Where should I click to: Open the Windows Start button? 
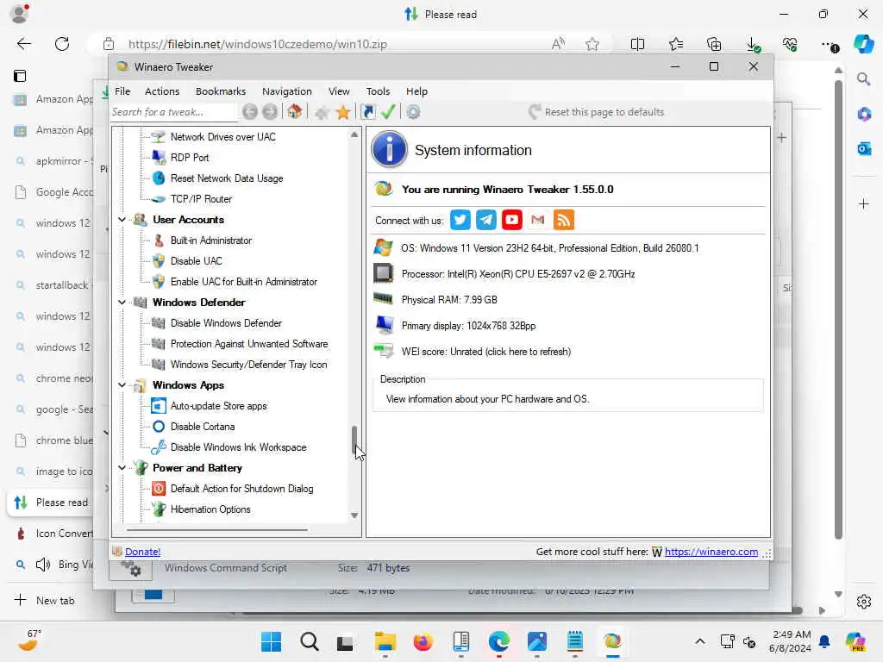[272, 641]
